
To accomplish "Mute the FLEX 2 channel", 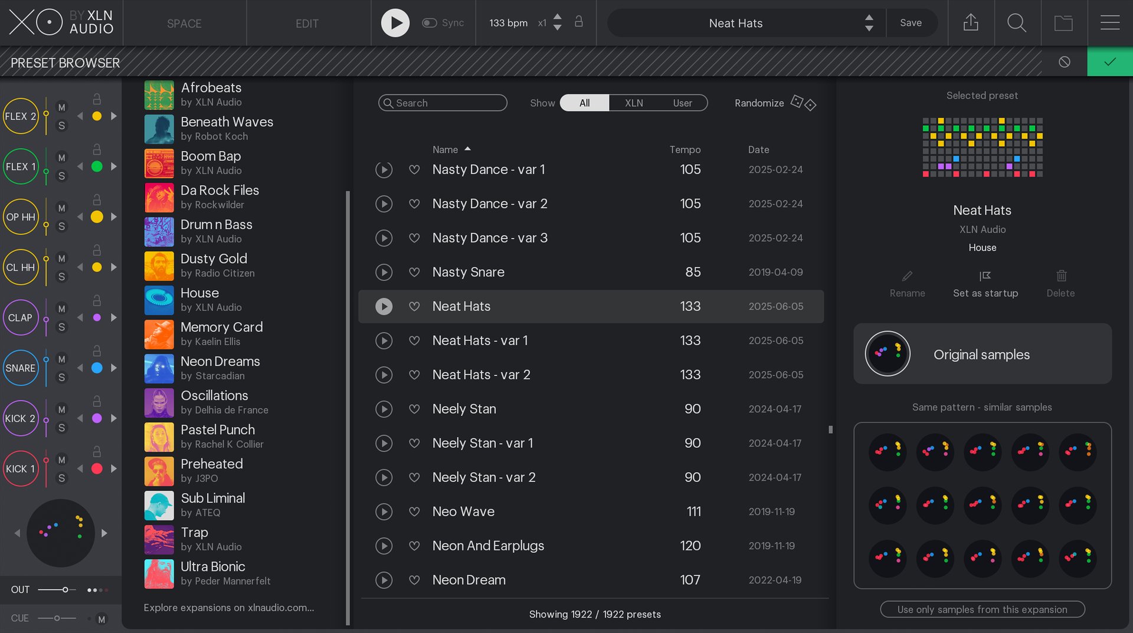I will click(61, 107).
